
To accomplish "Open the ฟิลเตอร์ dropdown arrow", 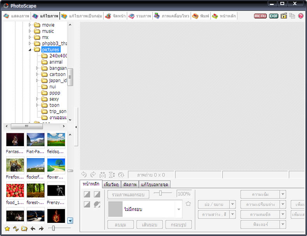I will tap(283, 224).
